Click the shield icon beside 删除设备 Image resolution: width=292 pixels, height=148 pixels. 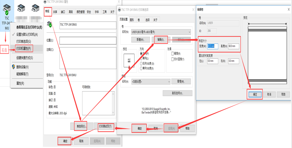coord(13,67)
